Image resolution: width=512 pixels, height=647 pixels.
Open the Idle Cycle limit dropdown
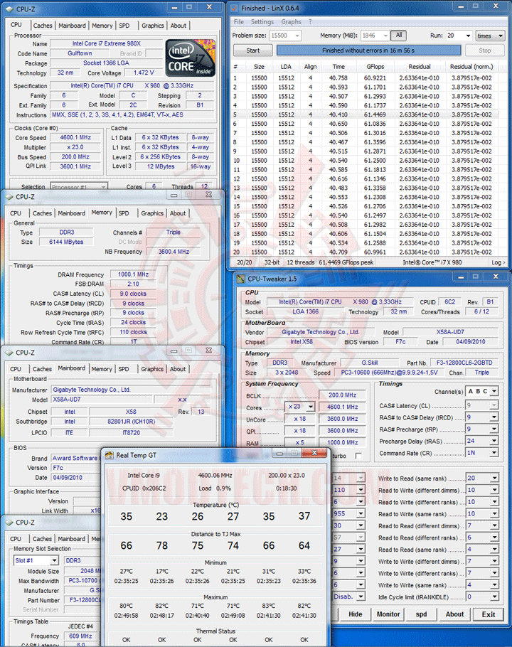pyautogui.click(x=494, y=597)
